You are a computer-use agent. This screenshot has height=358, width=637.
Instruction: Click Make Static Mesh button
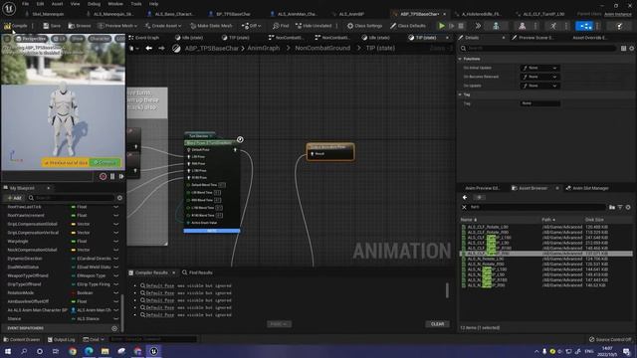pos(211,26)
